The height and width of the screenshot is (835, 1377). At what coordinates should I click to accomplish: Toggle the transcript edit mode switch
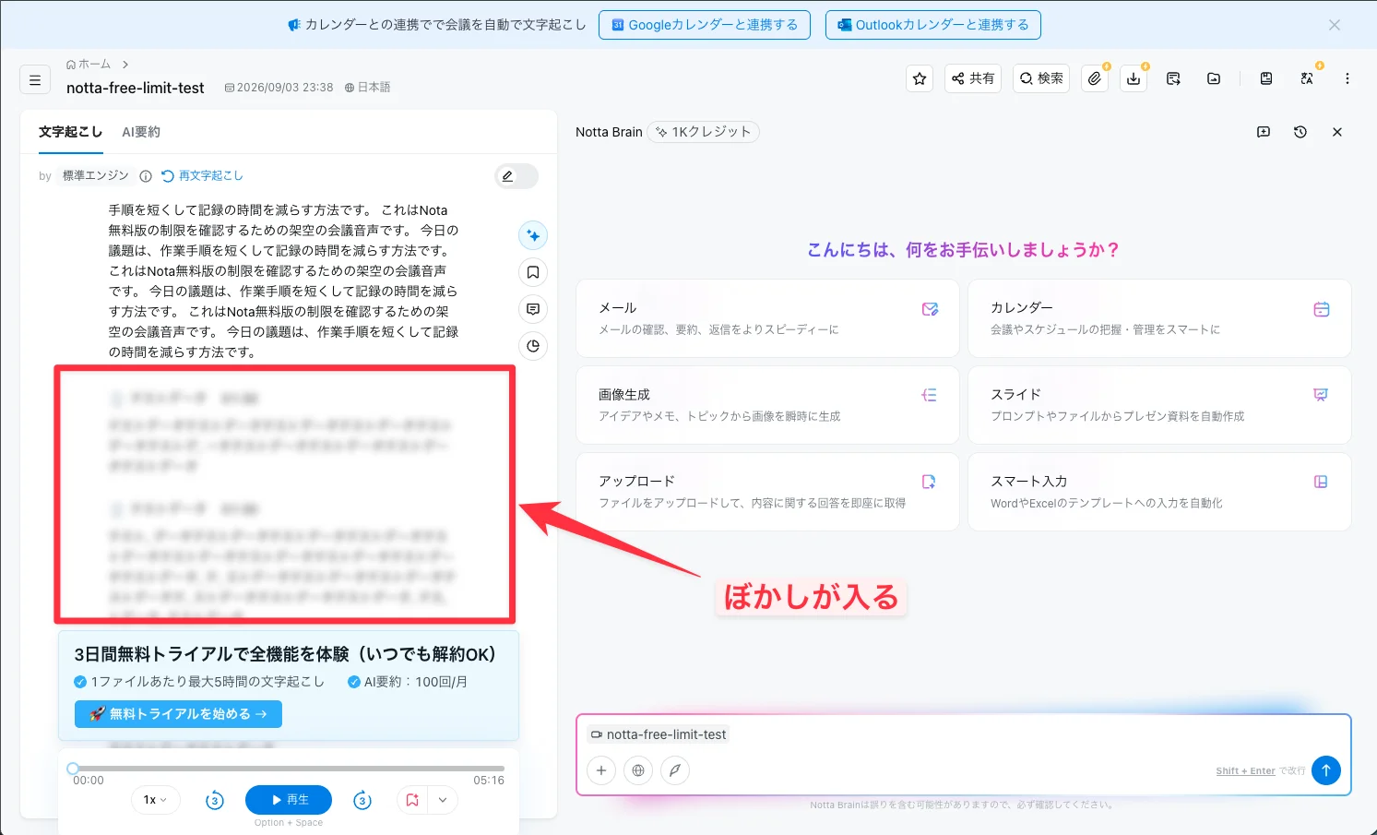(516, 176)
